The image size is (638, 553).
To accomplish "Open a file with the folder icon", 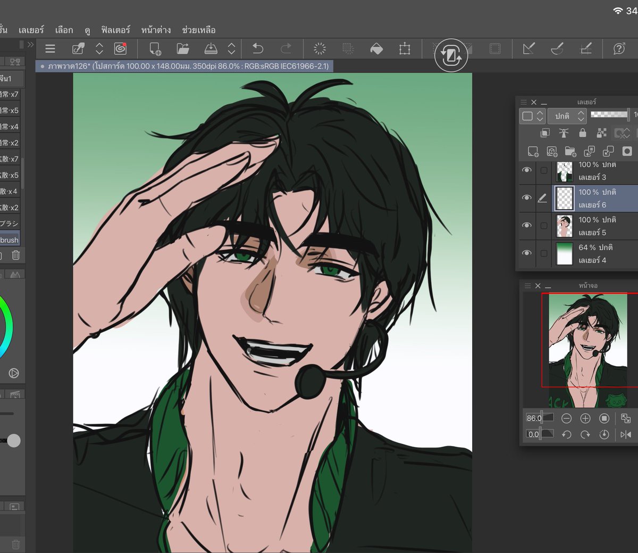I will (x=183, y=49).
